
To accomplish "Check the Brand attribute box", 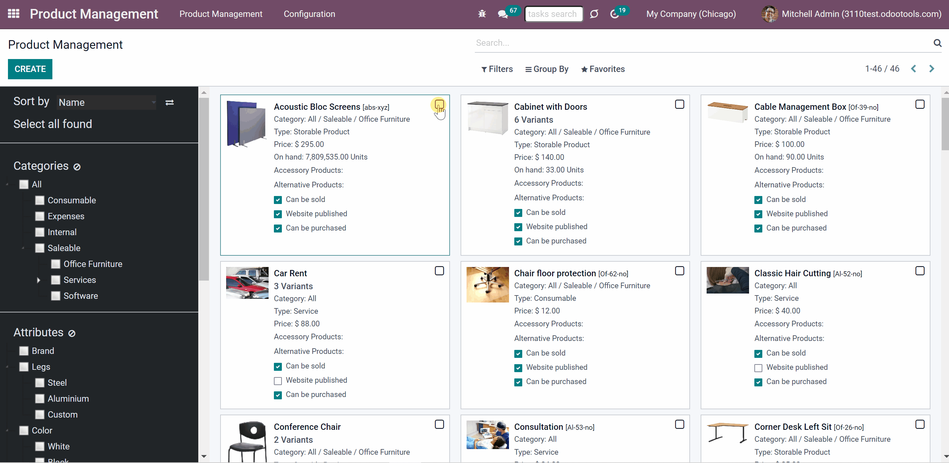I will point(24,351).
